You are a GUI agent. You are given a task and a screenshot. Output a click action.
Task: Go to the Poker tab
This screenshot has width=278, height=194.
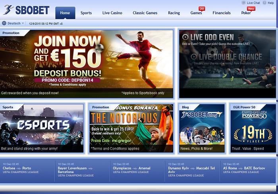click(x=246, y=13)
